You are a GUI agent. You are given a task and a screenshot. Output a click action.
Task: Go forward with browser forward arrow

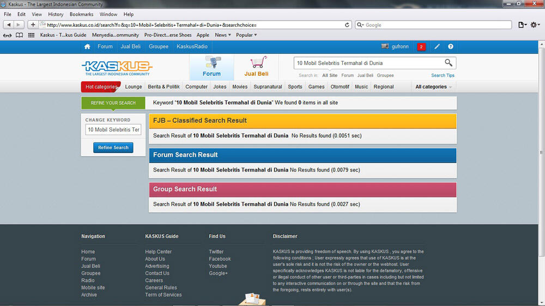pos(19,25)
